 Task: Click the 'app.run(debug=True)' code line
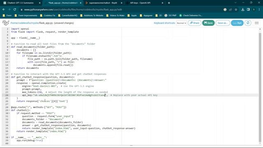click(x=30, y=141)
